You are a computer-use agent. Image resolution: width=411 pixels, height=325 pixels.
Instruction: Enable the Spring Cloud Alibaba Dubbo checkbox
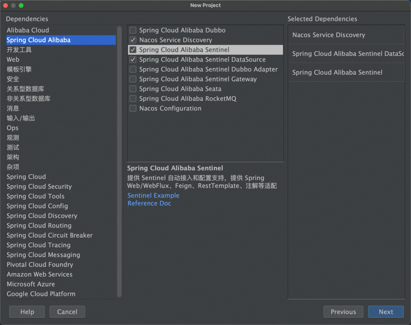click(133, 30)
